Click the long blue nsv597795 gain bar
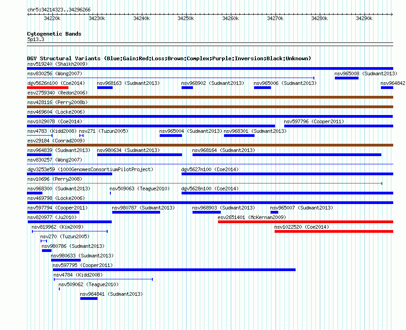The width and height of the screenshot is (406, 330). point(174,270)
